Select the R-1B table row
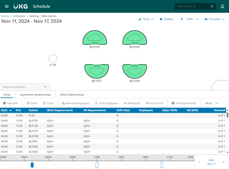 coord(113,115)
